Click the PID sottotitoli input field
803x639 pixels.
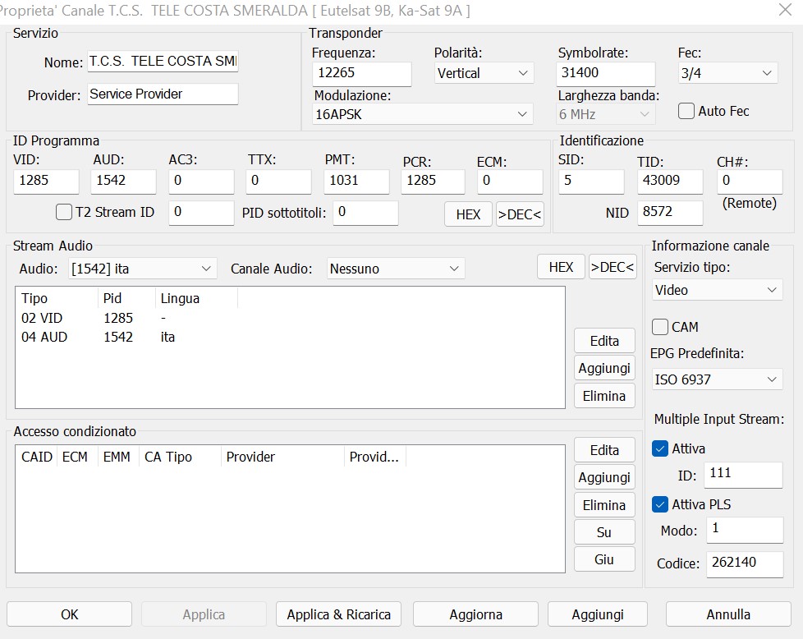365,213
